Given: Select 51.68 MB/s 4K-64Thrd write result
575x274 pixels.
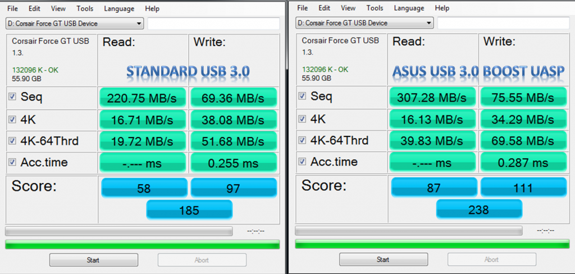Looking at the screenshot, I should click(233, 141).
